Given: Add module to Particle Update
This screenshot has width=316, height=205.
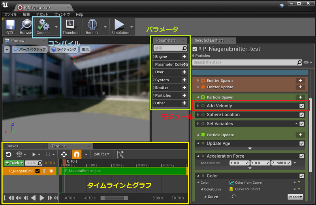Looking at the screenshot, I should point(300,135).
